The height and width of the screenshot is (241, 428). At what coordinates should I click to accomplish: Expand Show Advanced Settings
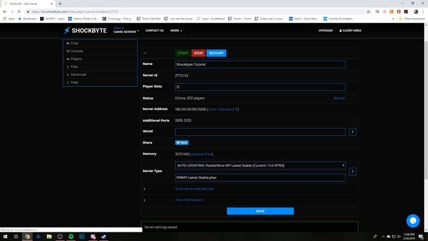point(194,189)
